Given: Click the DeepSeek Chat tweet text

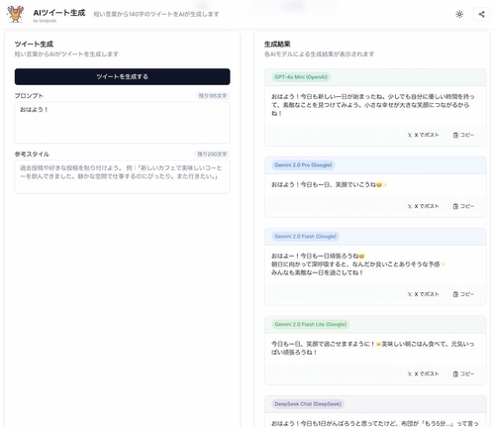Looking at the screenshot, I should coord(375,423).
